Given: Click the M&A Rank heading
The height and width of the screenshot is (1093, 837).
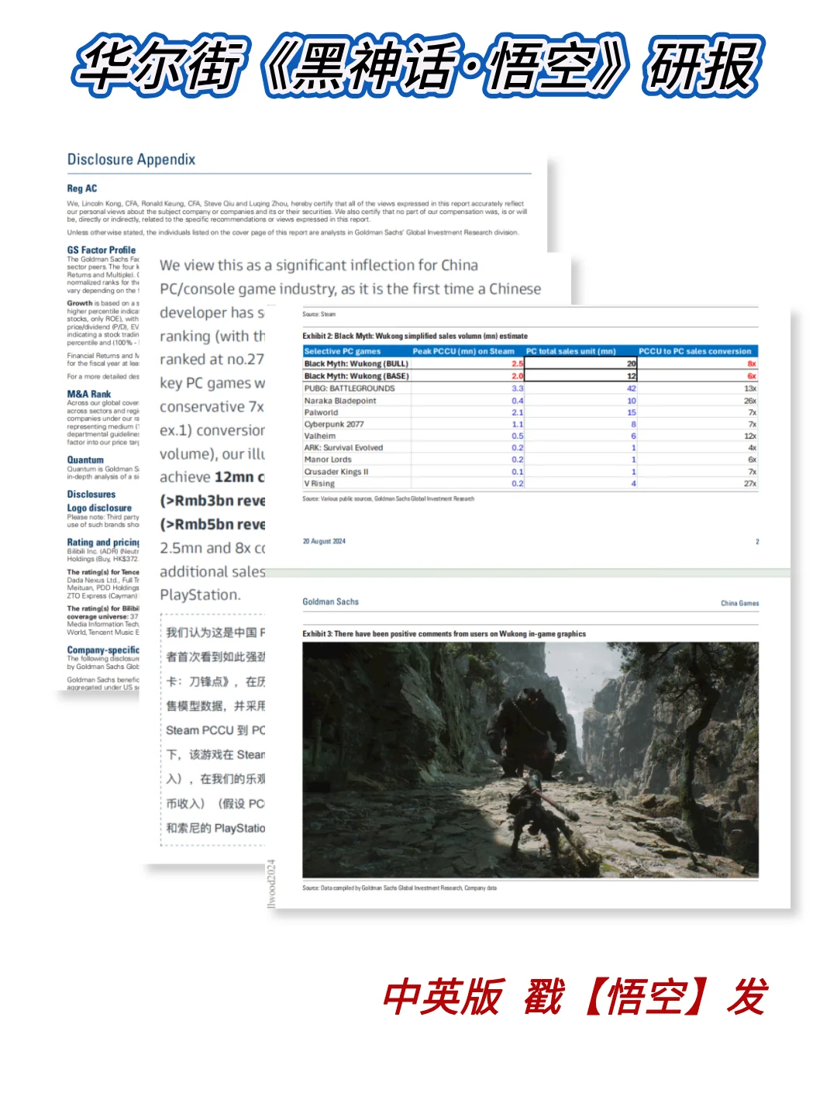Looking at the screenshot, I should [88, 394].
